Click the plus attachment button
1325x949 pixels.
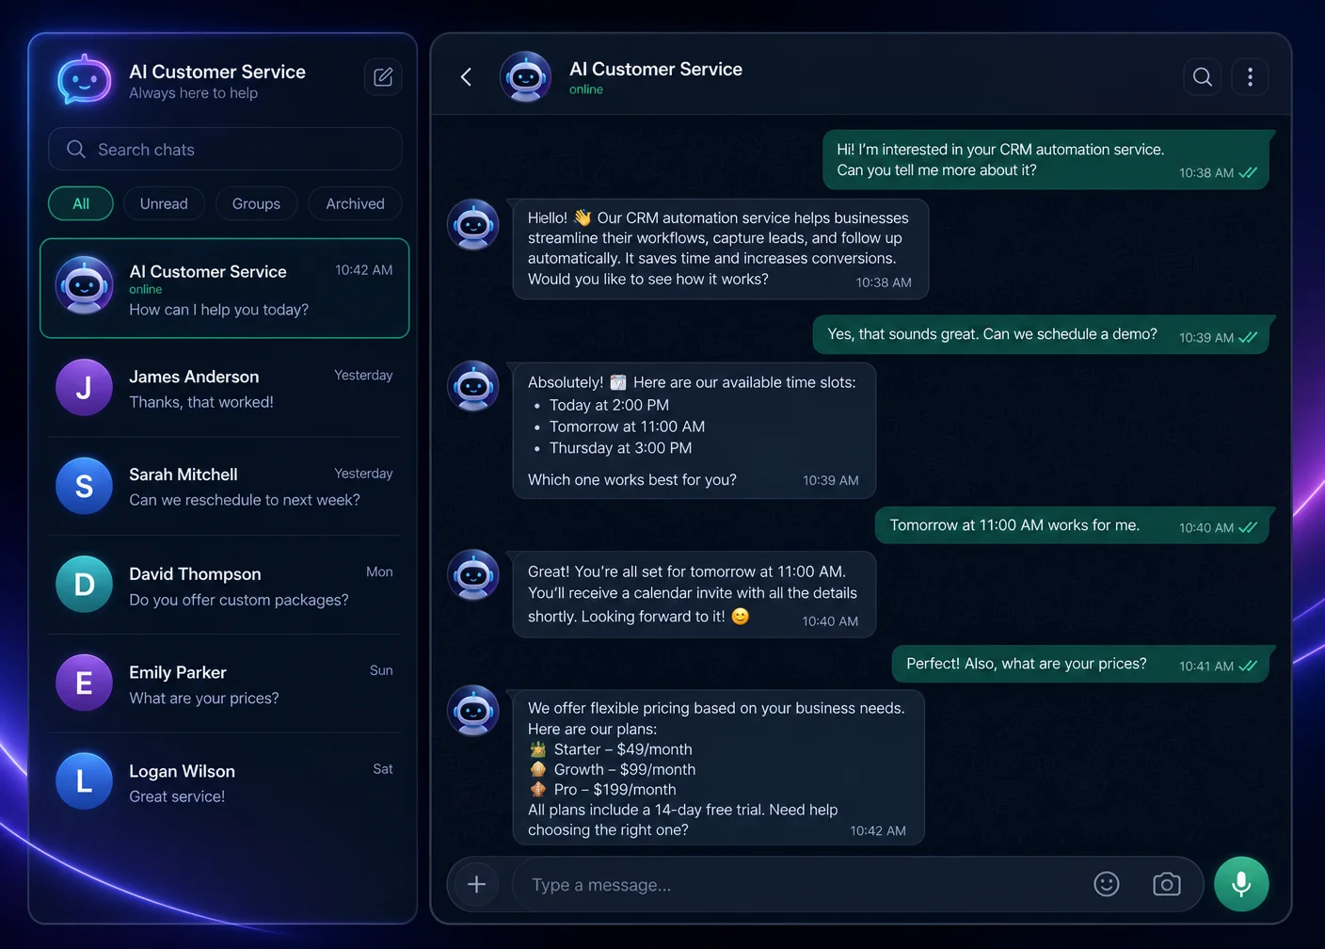point(477,884)
